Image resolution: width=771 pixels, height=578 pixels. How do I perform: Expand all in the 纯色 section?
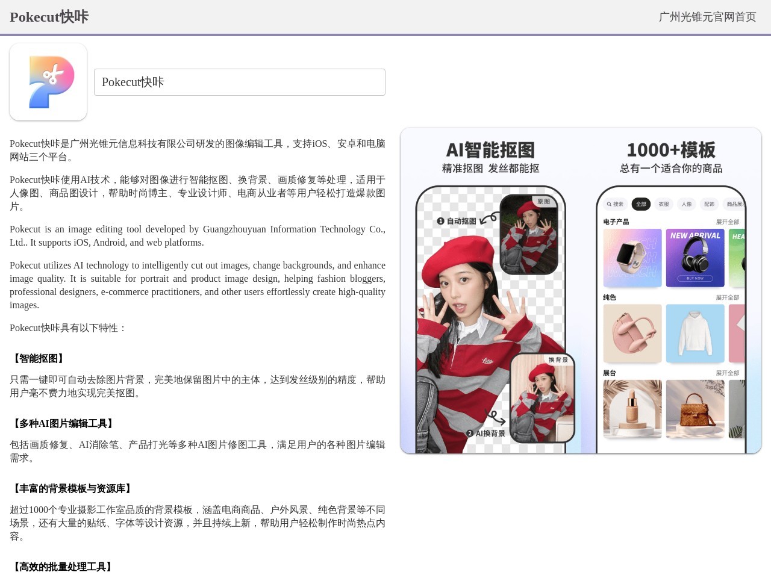click(727, 297)
